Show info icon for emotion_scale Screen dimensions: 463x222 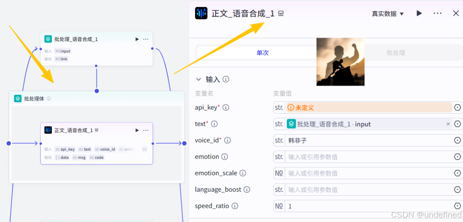pos(243,173)
